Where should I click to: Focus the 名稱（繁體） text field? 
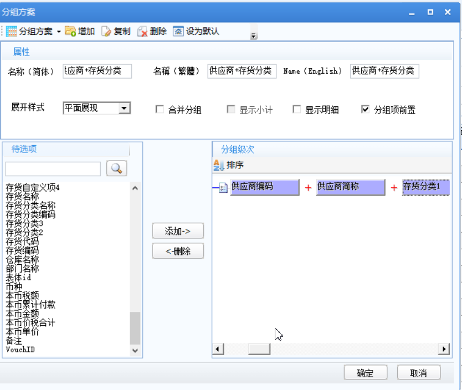(242, 71)
